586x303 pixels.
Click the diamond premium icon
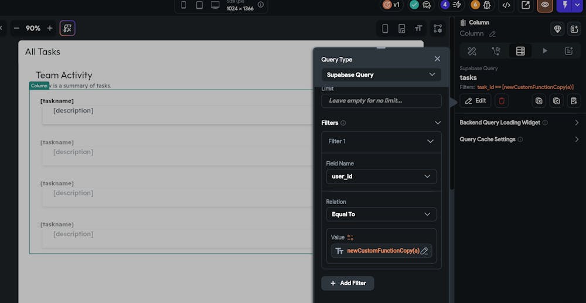click(x=557, y=29)
